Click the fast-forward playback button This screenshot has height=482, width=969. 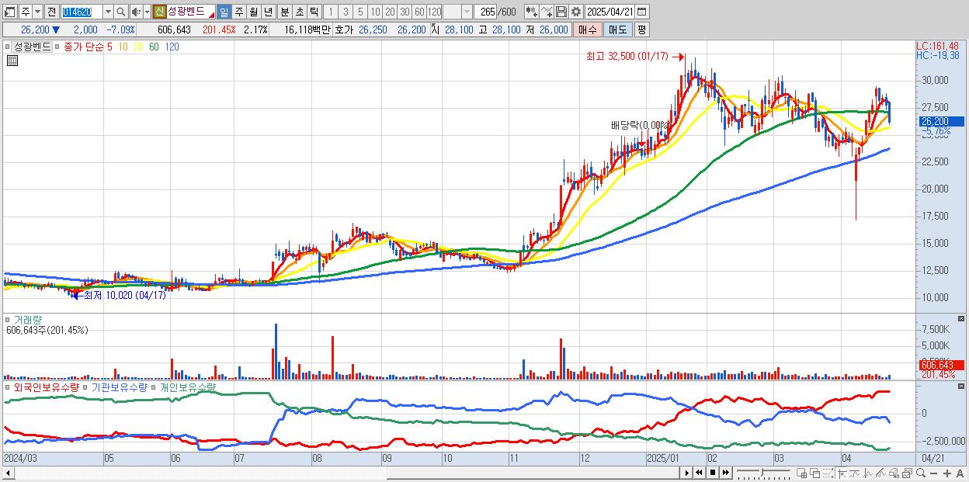click(725, 473)
